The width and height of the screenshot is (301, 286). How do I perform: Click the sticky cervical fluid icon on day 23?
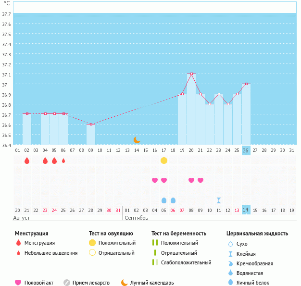[x=219, y=200]
